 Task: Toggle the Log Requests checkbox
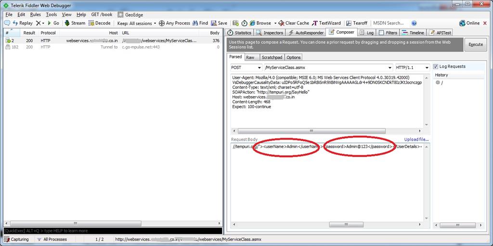click(435, 66)
